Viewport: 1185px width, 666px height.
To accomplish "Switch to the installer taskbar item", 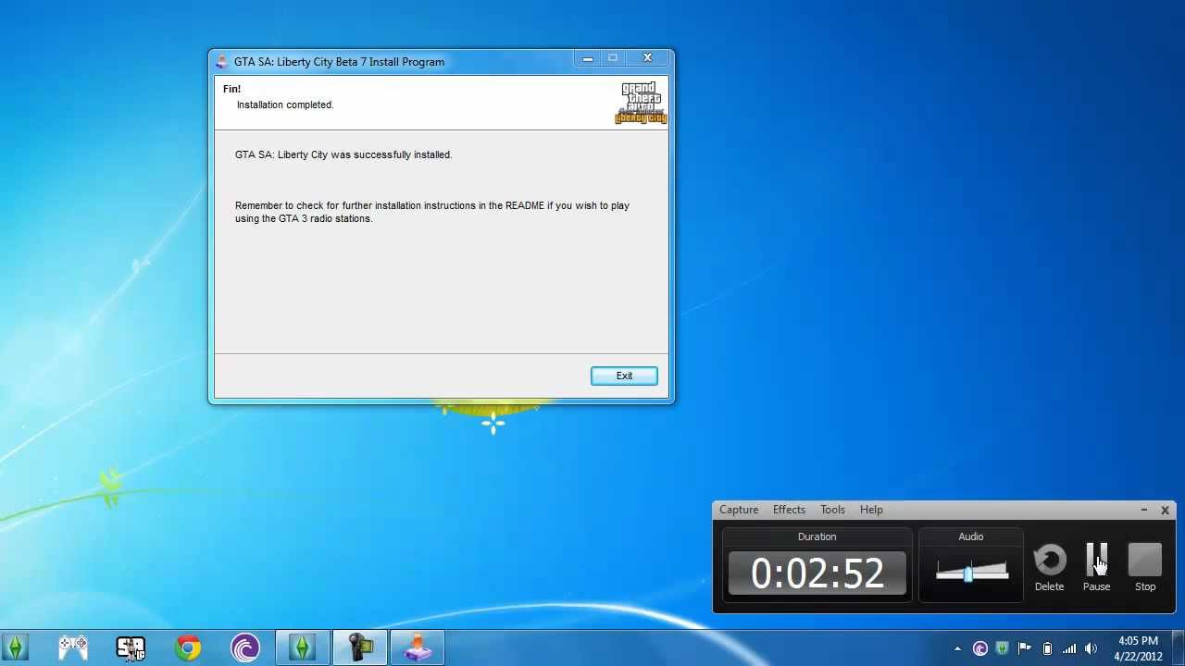I will pyautogui.click(x=417, y=647).
